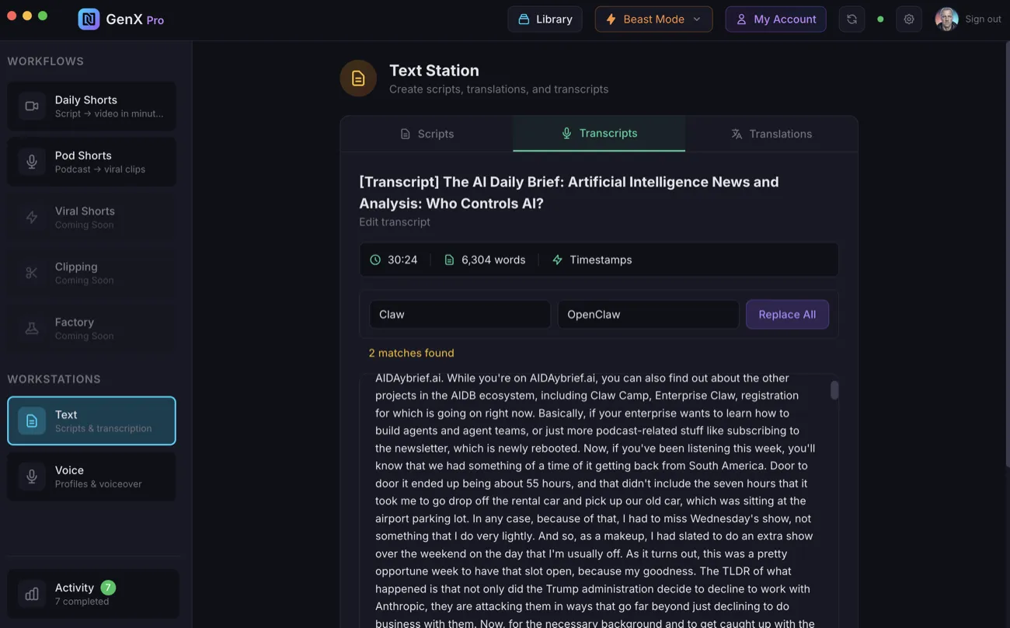The height and width of the screenshot is (628, 1010).
Task: Click the Factory workstation icon
Action: [x=31, y=328]
